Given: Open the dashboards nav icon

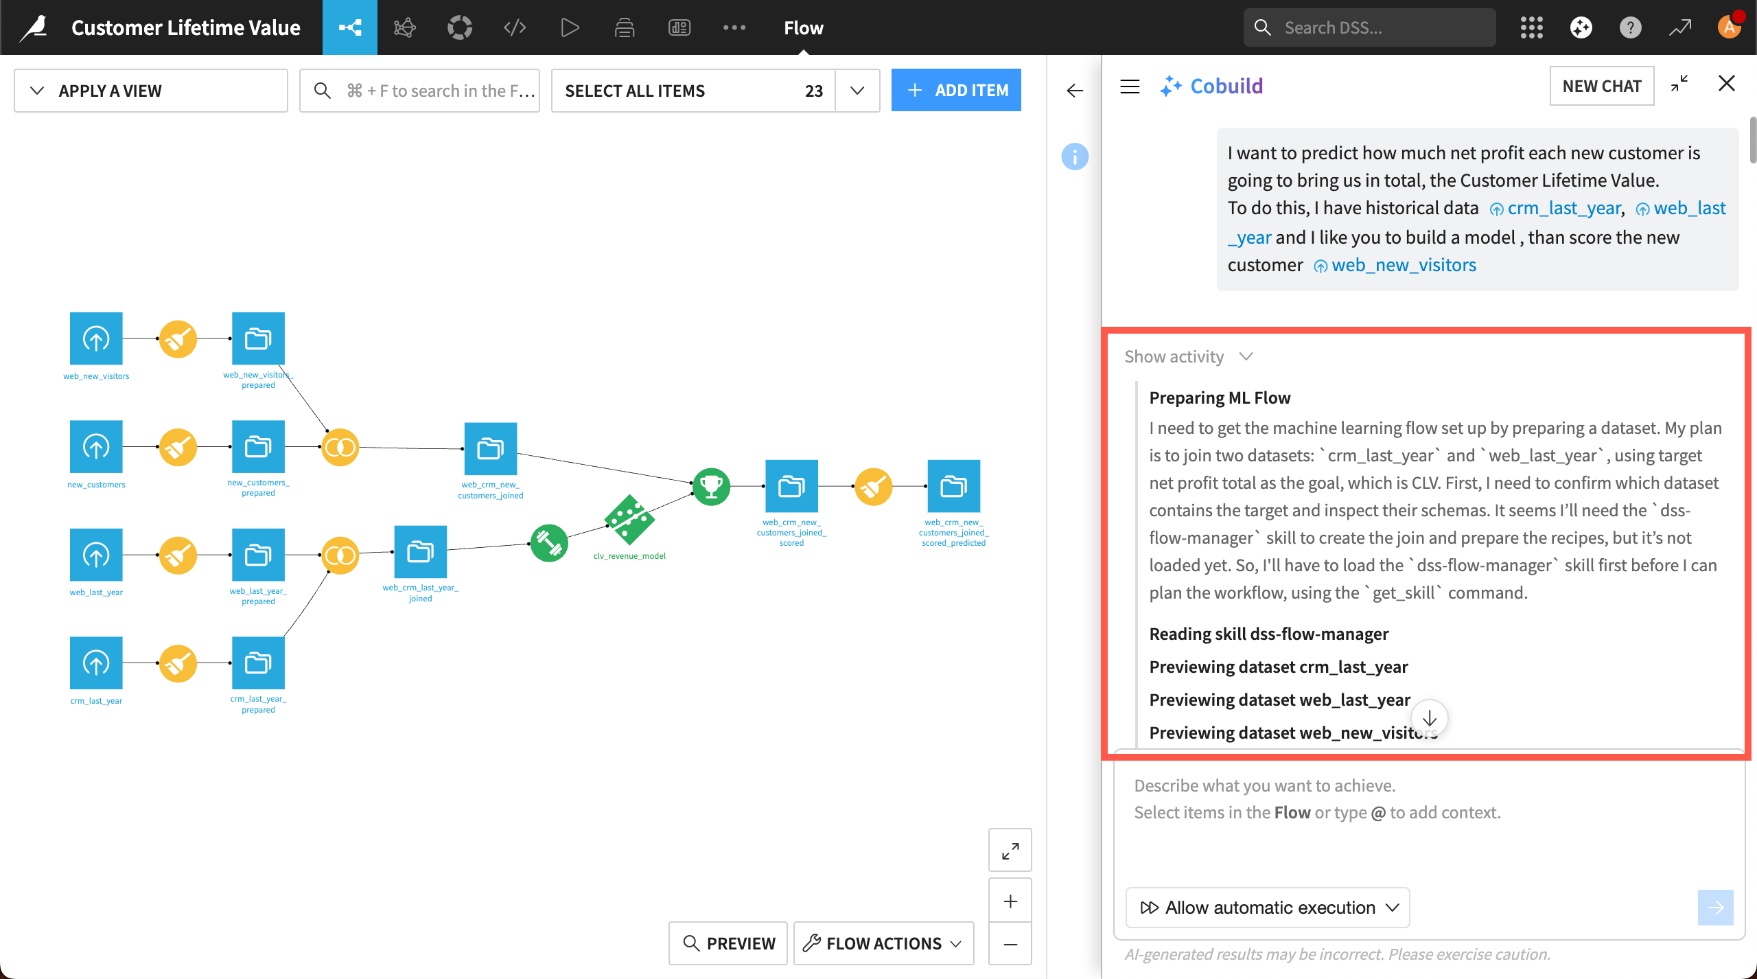Looking at the screenshot, I should coord(679,27).
